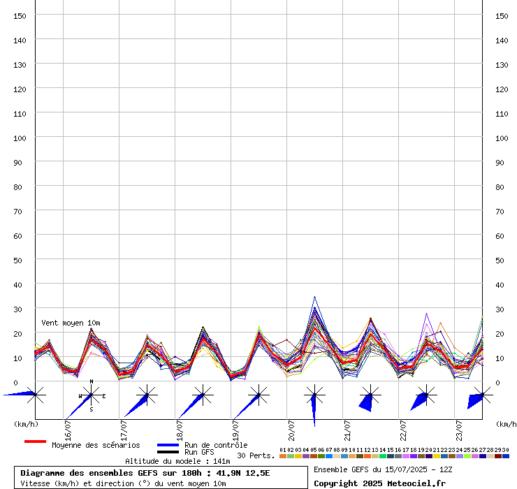This screenshot has width=517, height=489.
Task: Click the right-axis '100' value
Action: tap(502, 138)
